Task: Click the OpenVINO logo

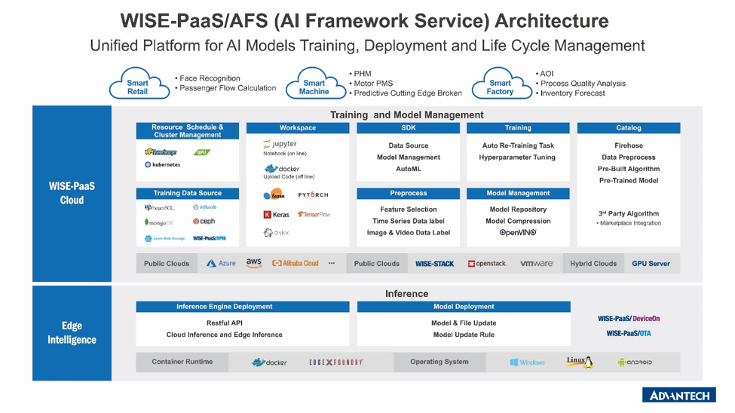Action: click(x=518, y=233)
